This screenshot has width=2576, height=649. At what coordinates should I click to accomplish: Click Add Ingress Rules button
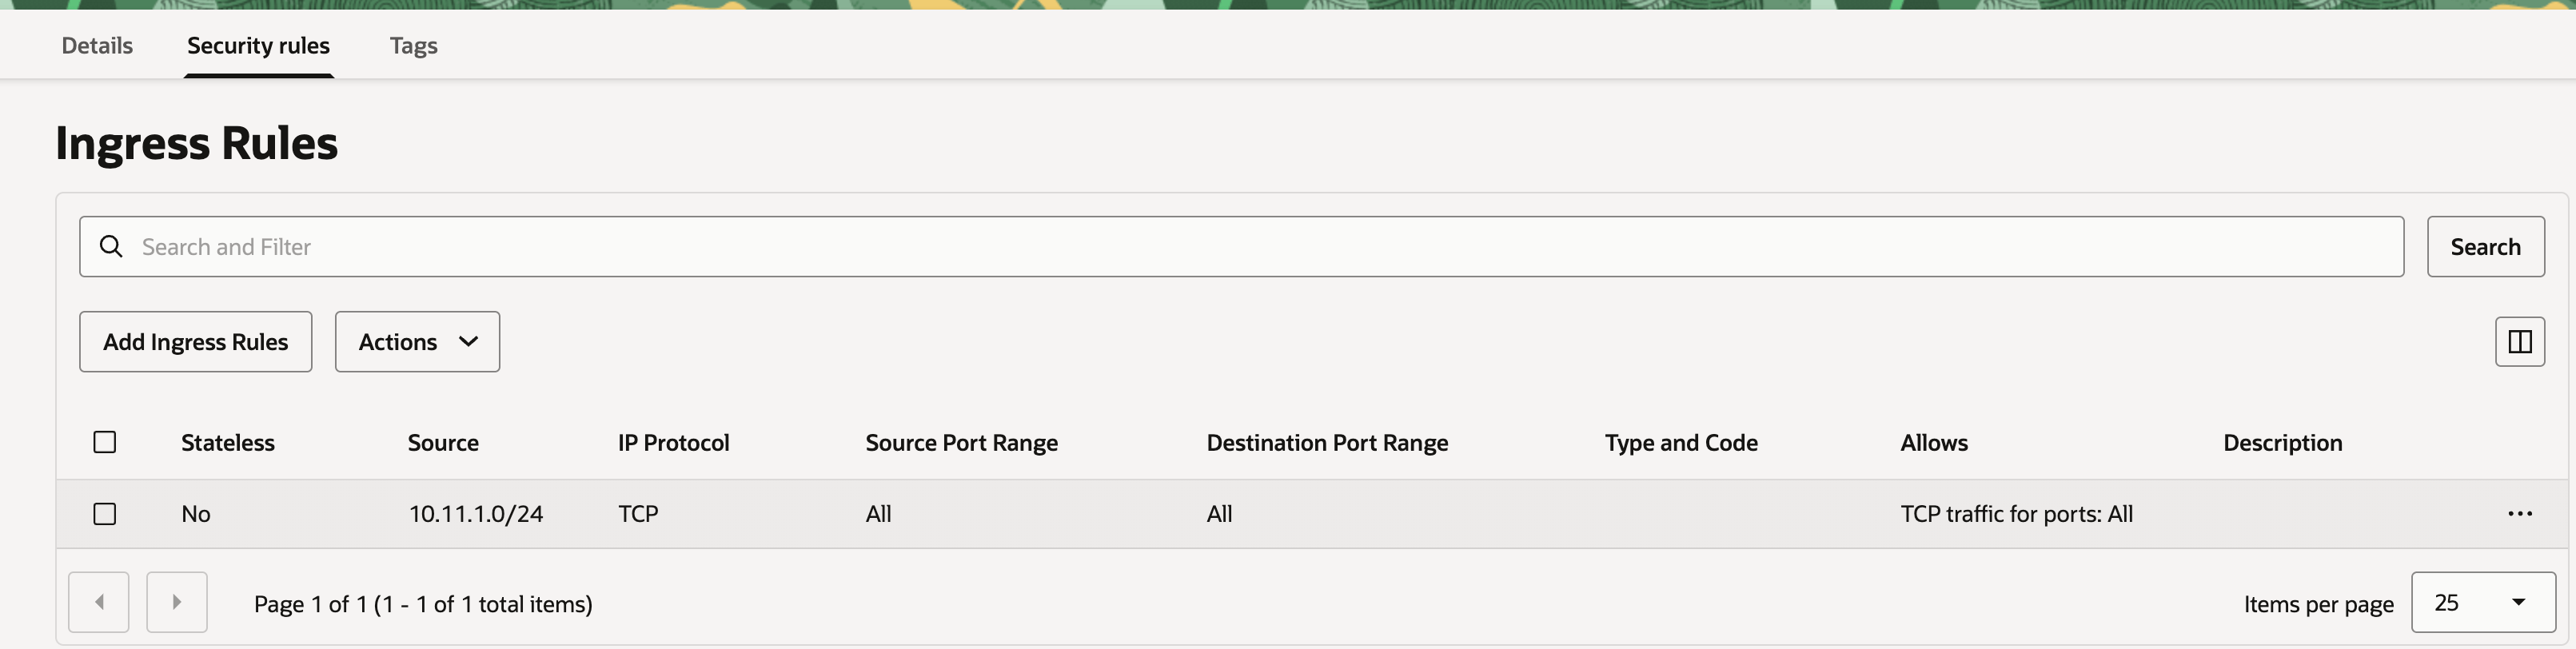click(196, 342)
